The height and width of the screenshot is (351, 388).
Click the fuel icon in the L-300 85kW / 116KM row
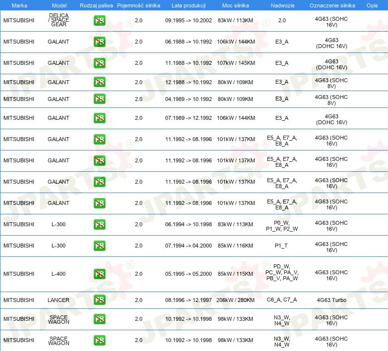(x=99, y=246)
